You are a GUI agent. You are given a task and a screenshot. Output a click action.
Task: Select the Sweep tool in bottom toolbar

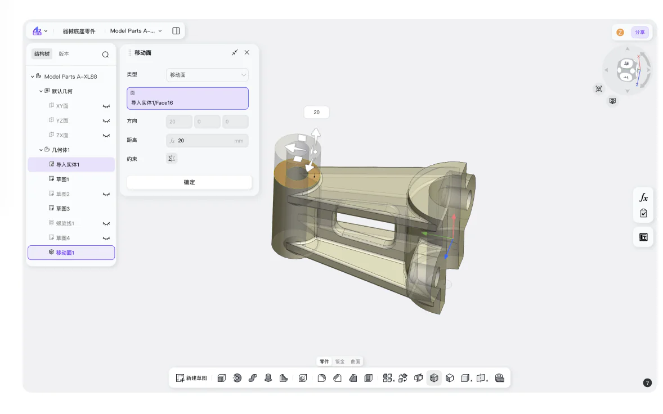tap(253, 378)
